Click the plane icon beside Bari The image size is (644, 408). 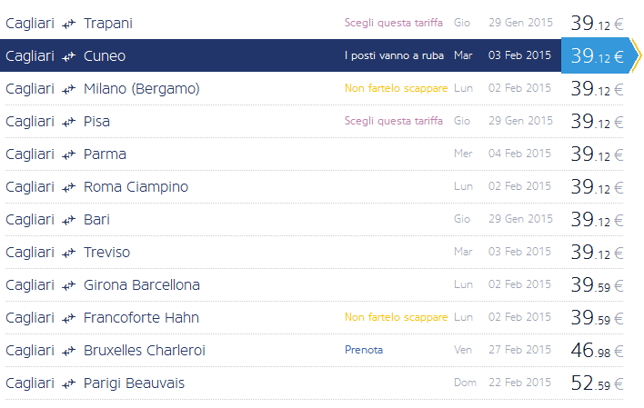(x=68, y=220)
